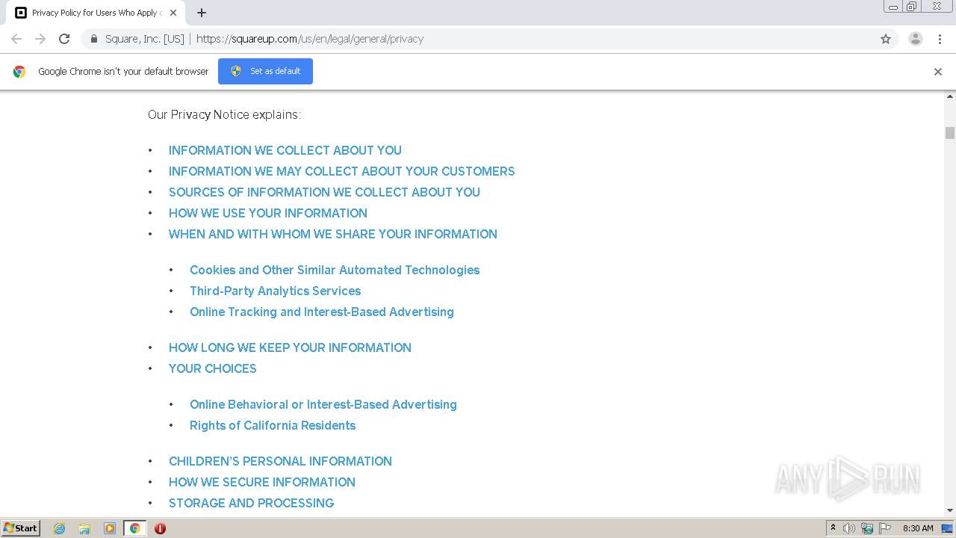Open the red security icon in taskbar
Screen dimensions: 956x538
160,528
